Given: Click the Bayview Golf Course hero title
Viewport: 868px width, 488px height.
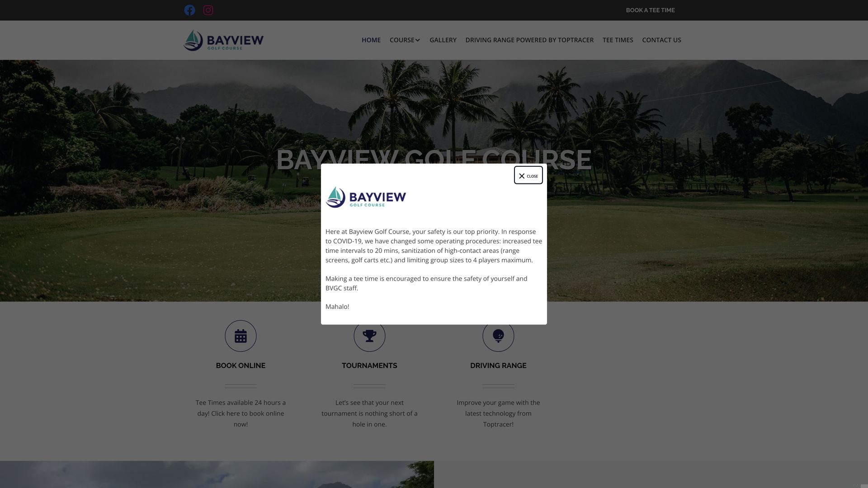Looking at the screenshot, I should (434, 160).
